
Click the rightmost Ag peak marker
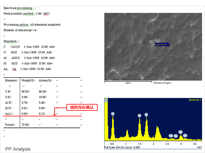[185, 135]
